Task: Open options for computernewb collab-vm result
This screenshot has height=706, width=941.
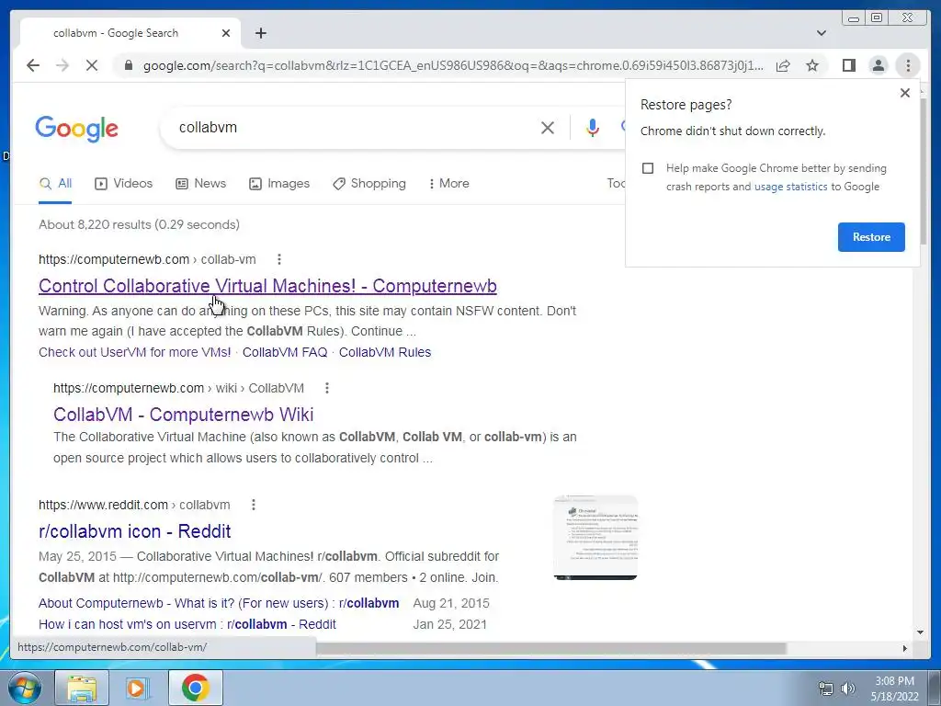Action: pyautogui.click(x=279, y=259)
